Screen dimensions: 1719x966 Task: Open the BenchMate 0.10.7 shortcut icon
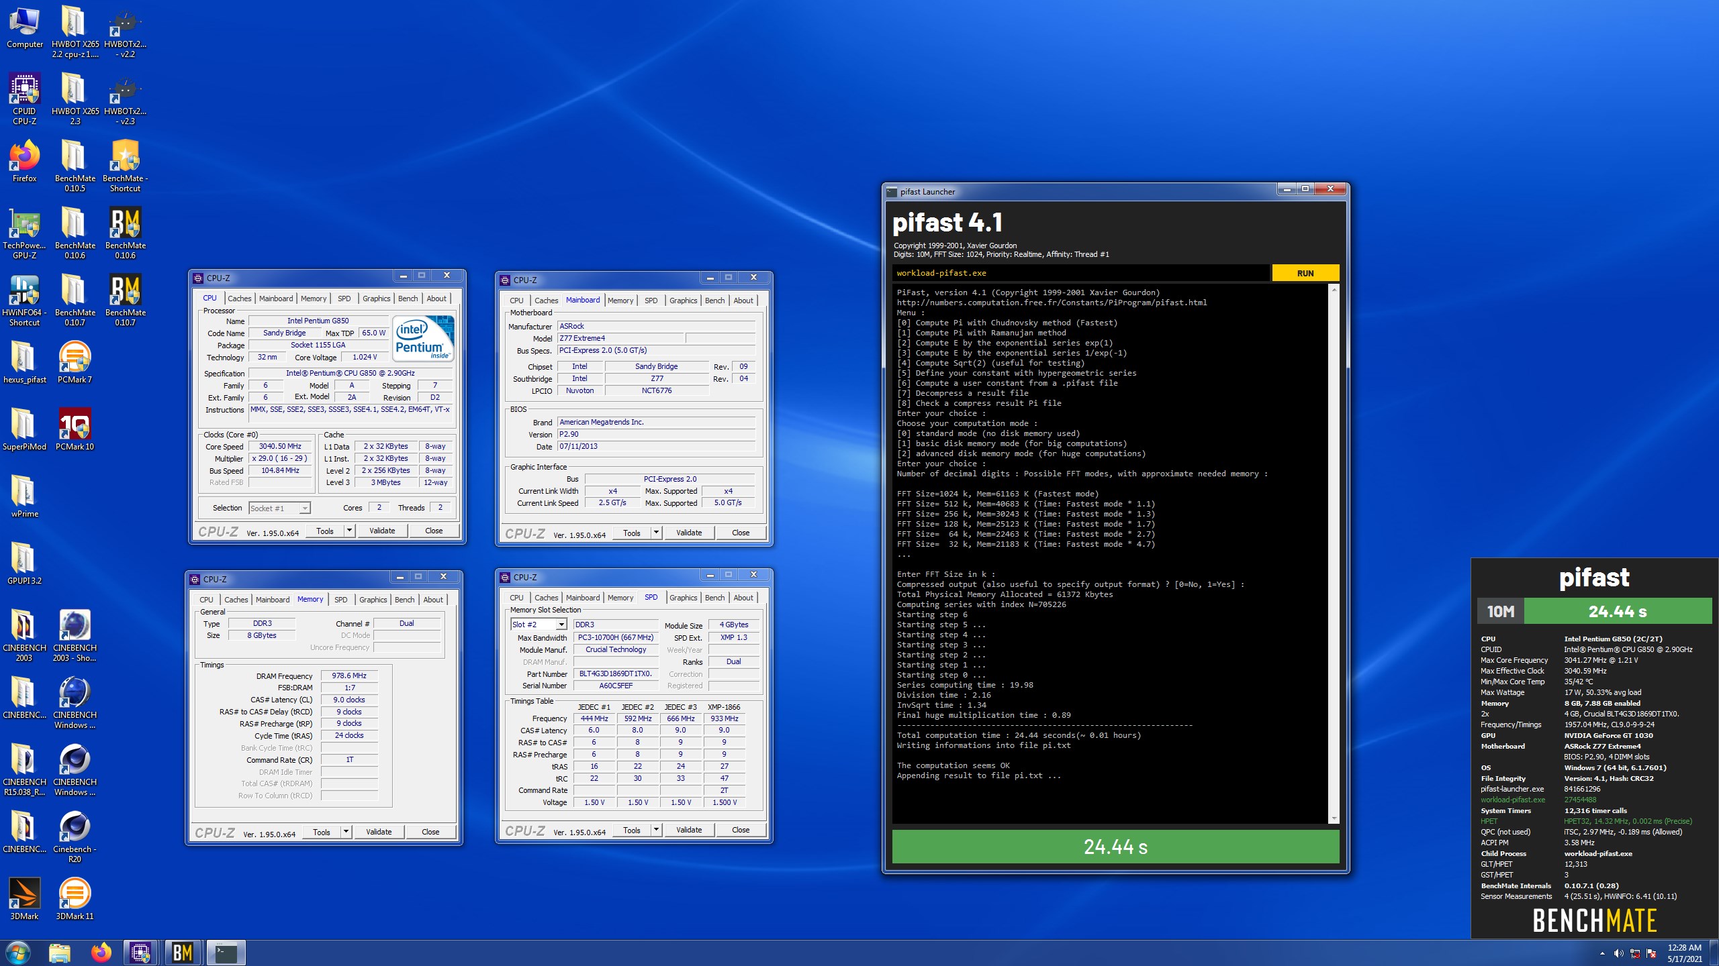(125, 300)
